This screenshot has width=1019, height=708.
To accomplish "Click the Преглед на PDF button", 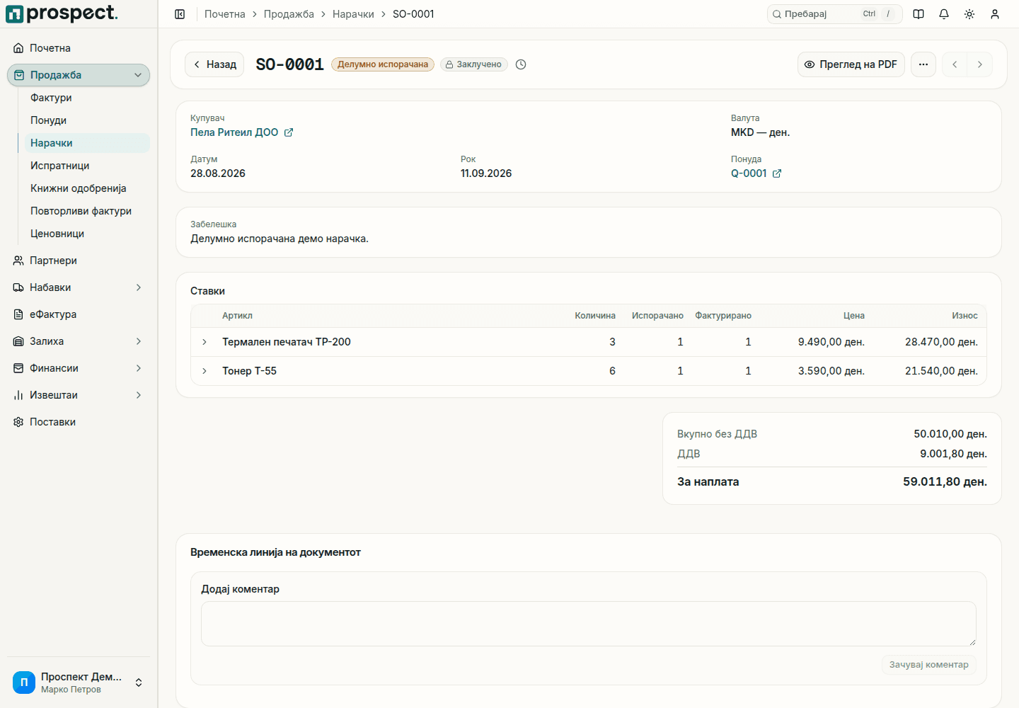I will point(851,64).
